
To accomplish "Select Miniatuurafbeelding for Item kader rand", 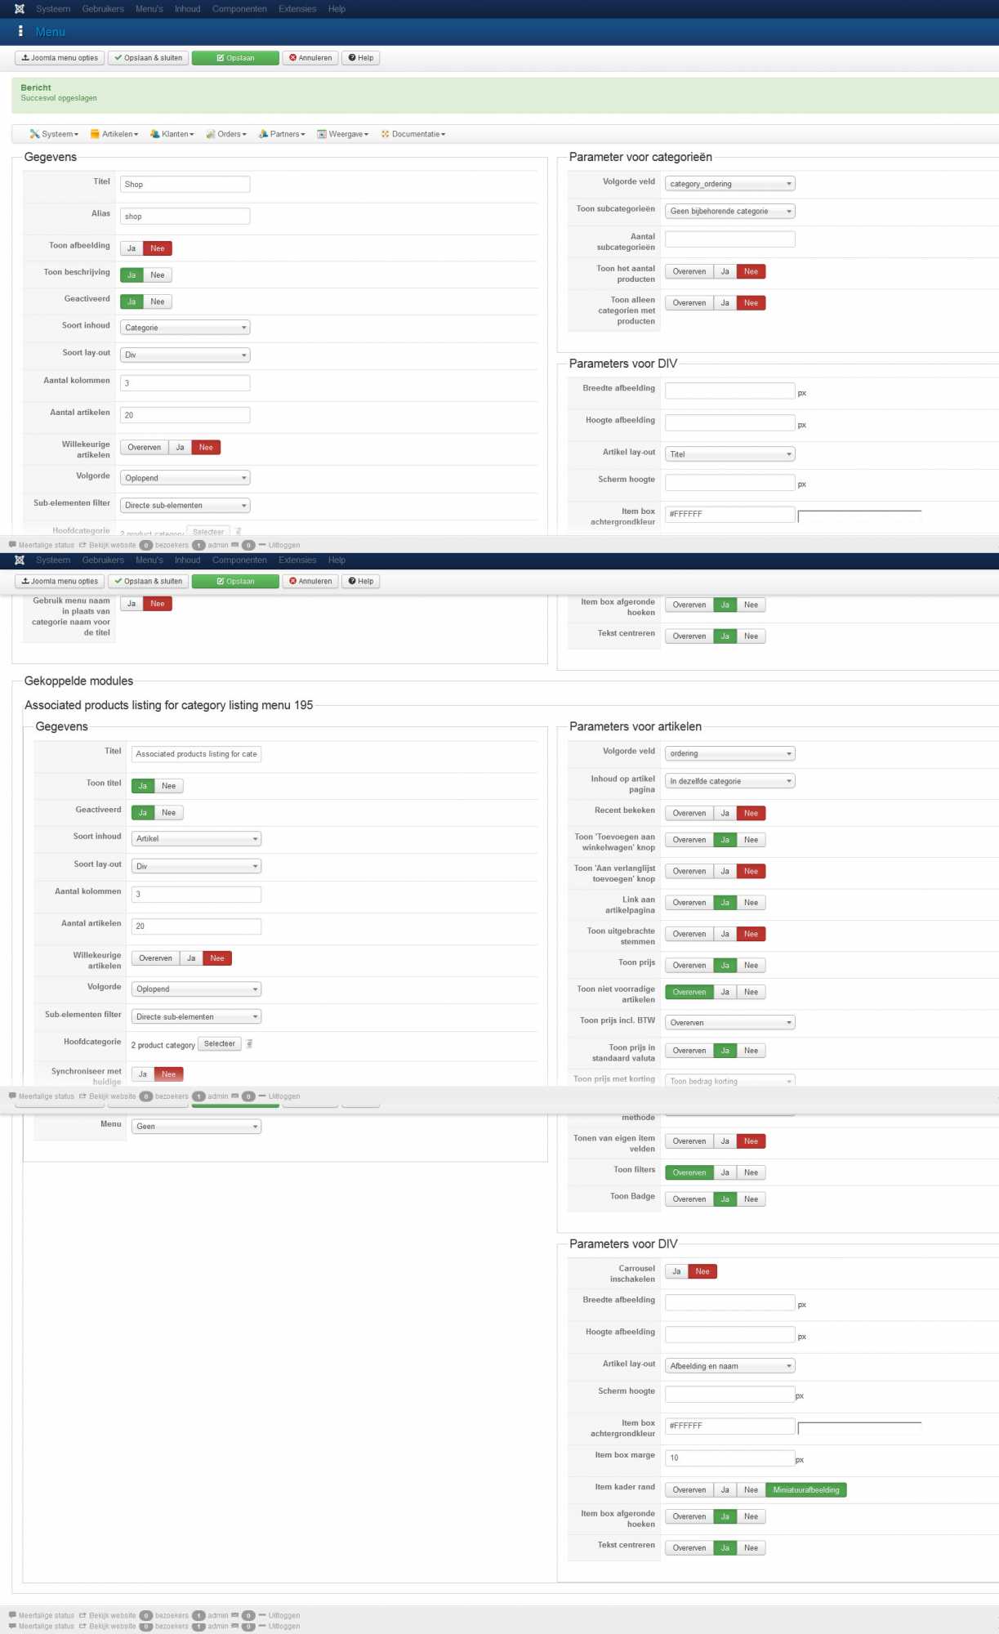I will pyautogui.click(x=806, y=1489).
